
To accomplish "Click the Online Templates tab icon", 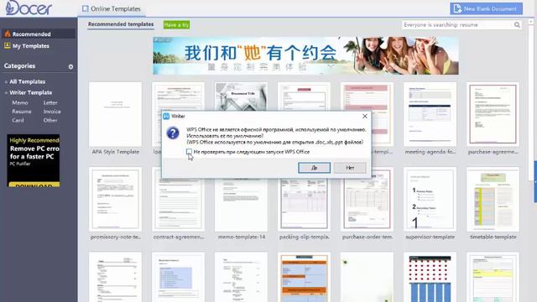I will (86, 8).
